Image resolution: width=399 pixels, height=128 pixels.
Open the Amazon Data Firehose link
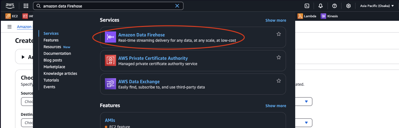(x=141, y=35)
